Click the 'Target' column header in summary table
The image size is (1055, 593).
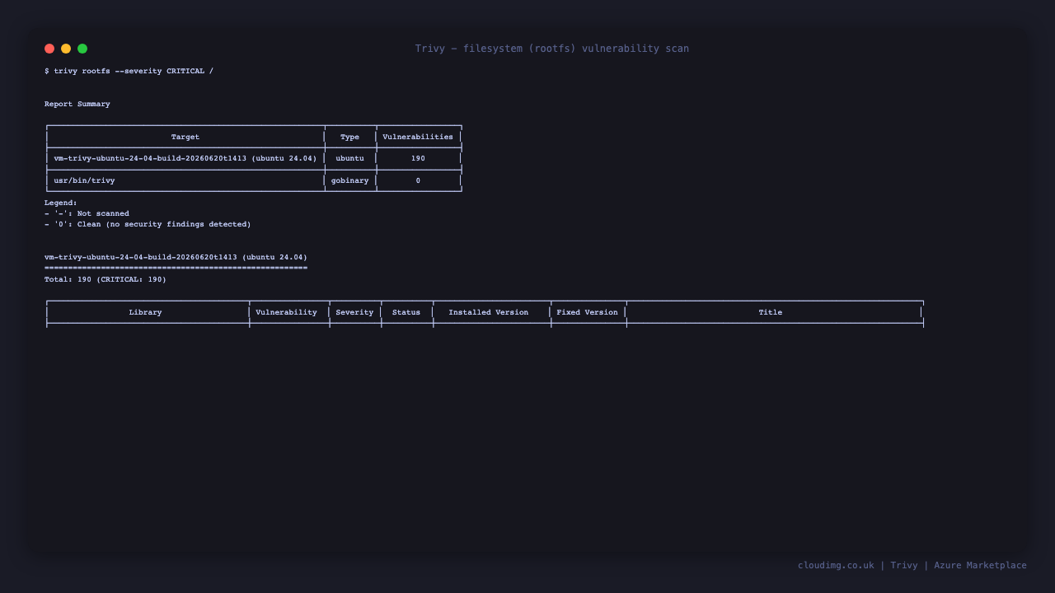click(x=185, y=137)
